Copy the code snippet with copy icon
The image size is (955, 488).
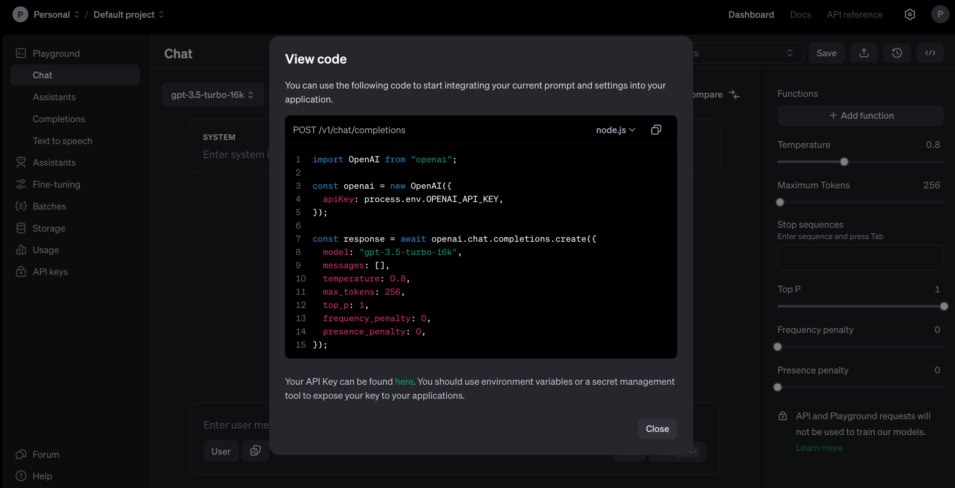656,130
